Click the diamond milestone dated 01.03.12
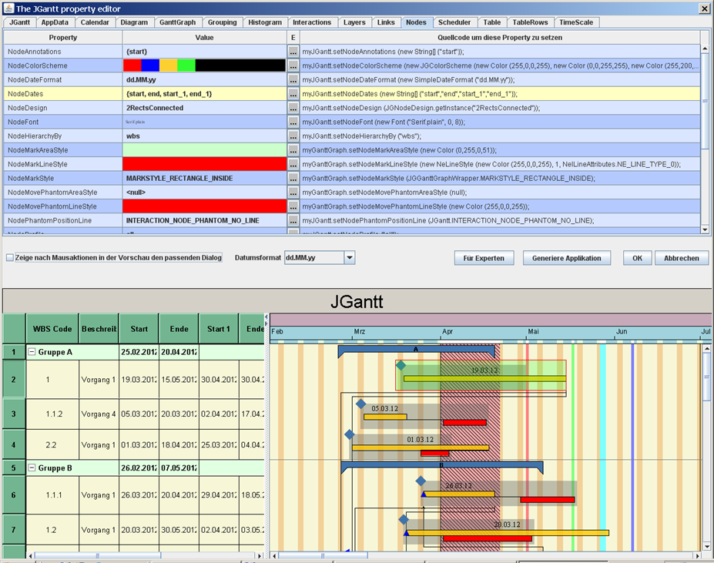Image resolution: width=714 pixels, height=563 pixels. tap(349, 434)
